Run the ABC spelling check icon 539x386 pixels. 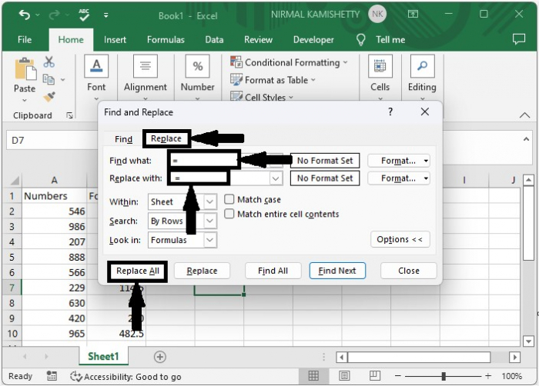[83, 15]
